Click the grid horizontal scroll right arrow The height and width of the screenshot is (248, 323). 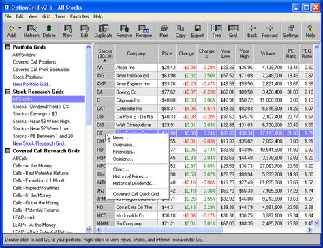point(310,230)
